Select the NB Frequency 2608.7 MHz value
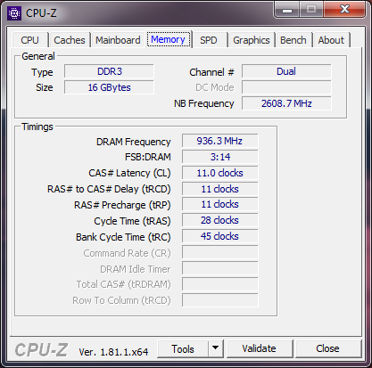This screenshot has height=368, width=372. 286,103
